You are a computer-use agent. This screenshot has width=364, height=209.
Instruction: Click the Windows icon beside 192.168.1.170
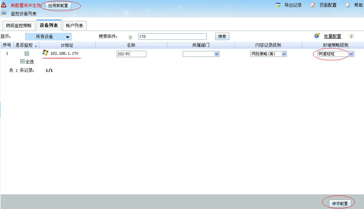coord(45,53)
